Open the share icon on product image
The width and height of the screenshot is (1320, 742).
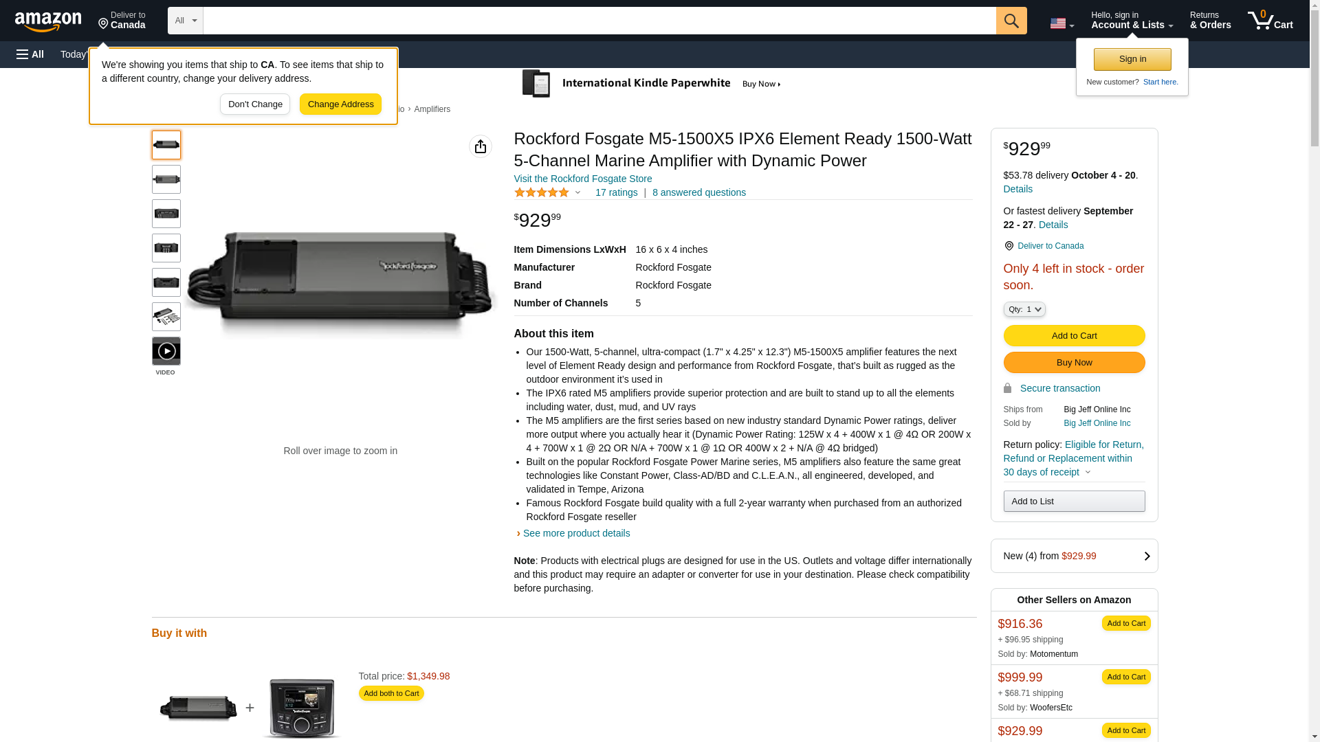click(x=480, y=146)
